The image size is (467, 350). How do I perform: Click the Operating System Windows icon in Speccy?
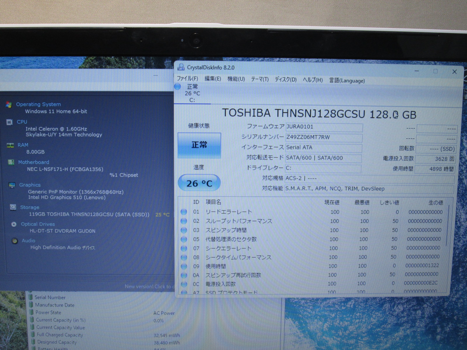[9, 104]
